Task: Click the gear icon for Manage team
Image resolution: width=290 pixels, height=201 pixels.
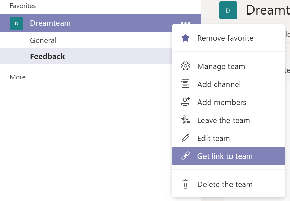Action: pos(185,66)
